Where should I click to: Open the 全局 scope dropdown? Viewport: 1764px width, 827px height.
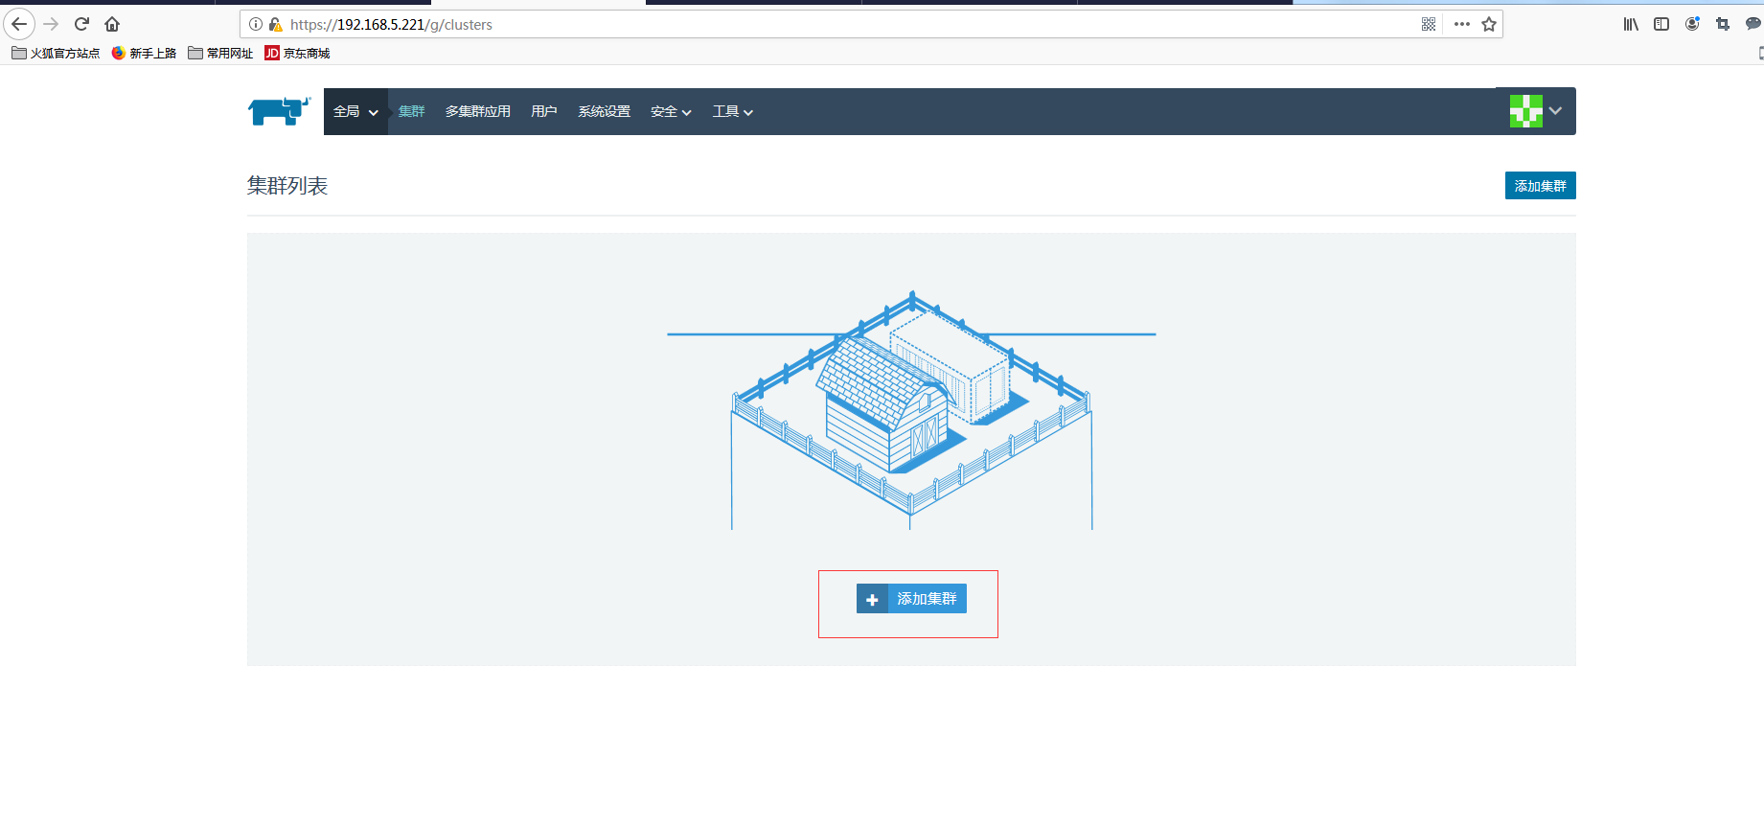point(355,112)
